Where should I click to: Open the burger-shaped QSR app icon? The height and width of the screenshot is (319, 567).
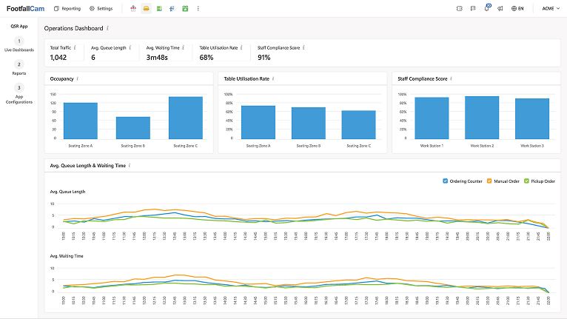[147, 8]
